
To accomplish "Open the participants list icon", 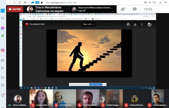I will [x=123, y=9].
